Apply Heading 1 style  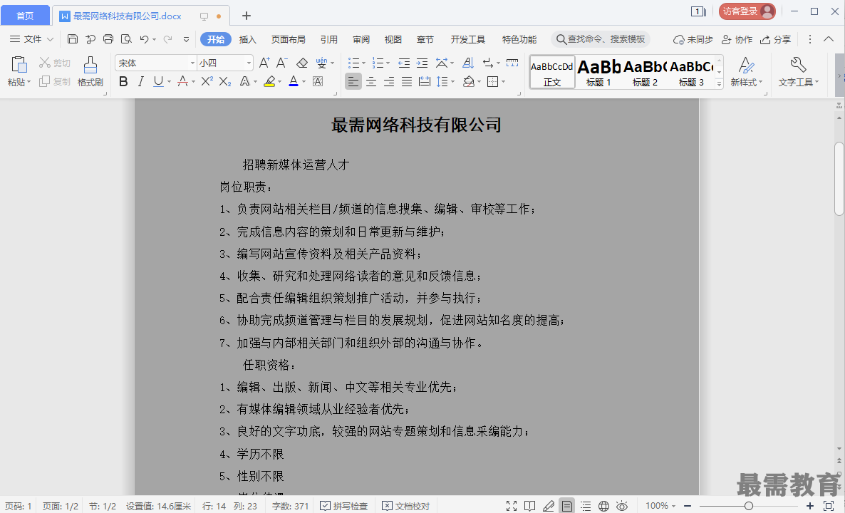point(598,72)
